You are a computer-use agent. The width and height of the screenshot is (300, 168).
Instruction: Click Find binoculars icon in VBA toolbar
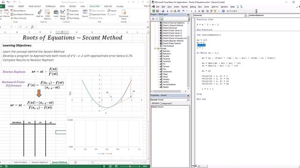point(179,11)
